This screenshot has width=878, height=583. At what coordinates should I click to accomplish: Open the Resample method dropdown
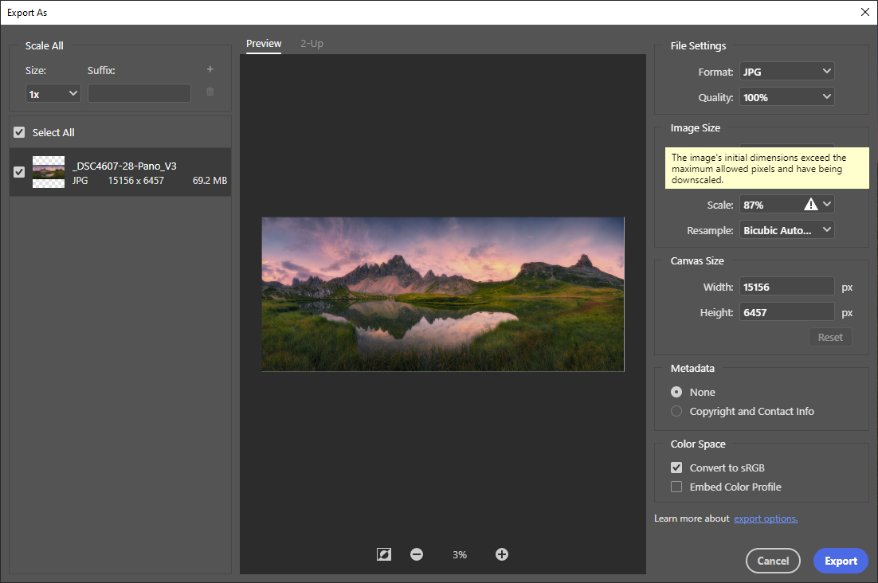(x=786, y=229)
